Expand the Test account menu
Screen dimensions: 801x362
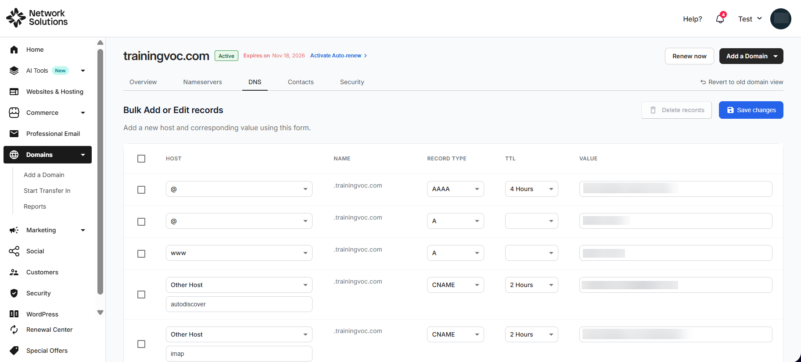coord(750,19)
